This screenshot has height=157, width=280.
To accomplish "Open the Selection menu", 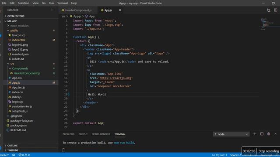I will 23,3.
